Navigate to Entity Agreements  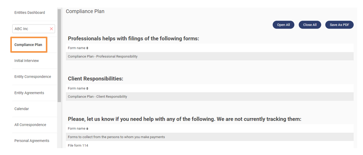click(29, 93)
